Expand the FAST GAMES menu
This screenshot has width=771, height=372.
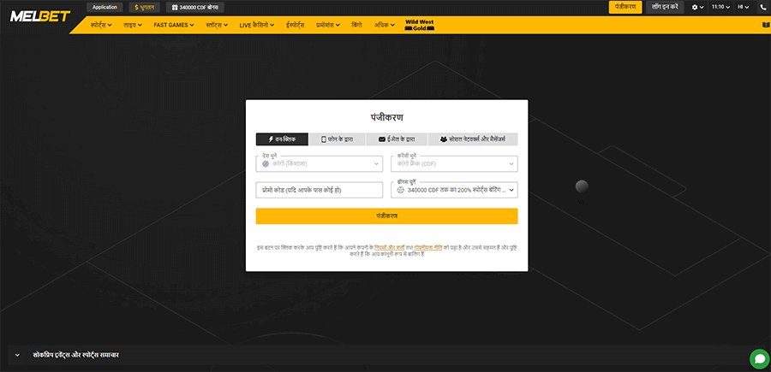tap(174, 25)
